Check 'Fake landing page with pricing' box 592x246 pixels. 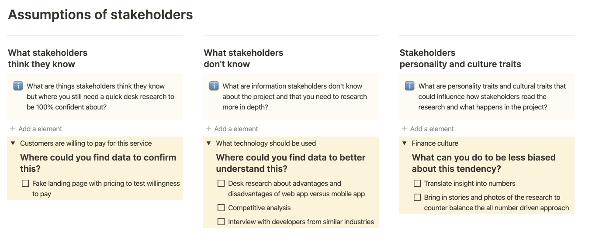pos(25,184)
